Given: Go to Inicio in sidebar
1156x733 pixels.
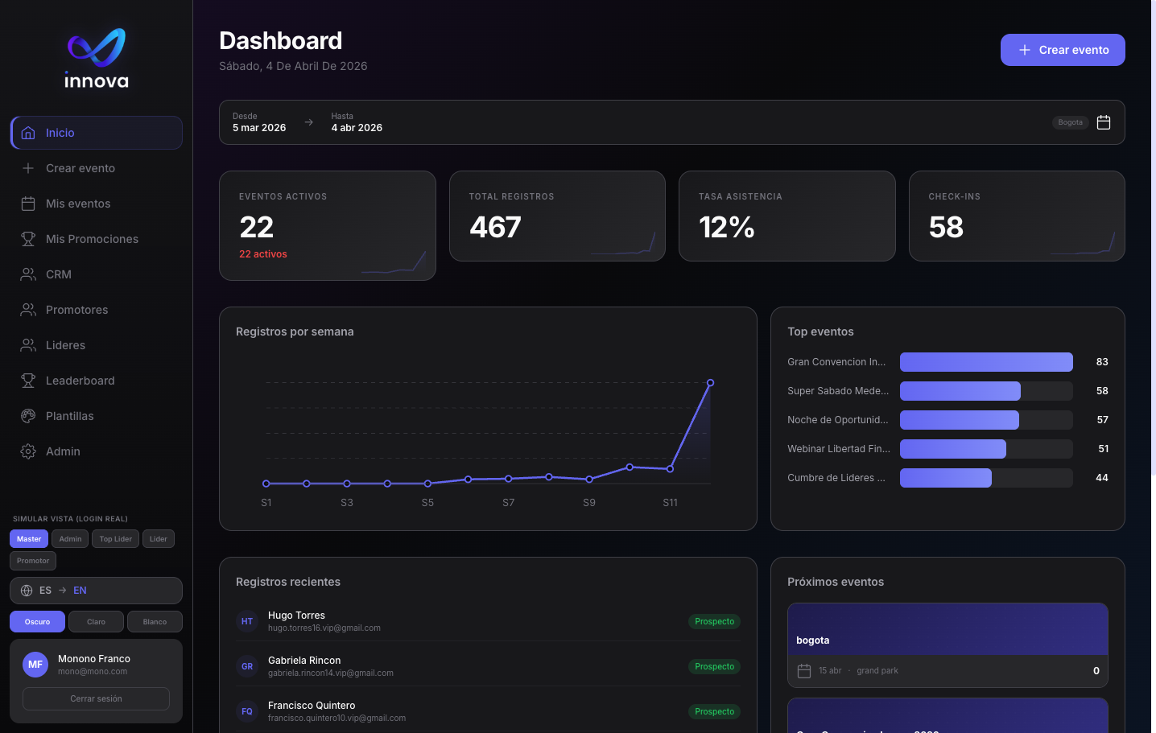Looking at the screenshot, I should click(97, 133).
